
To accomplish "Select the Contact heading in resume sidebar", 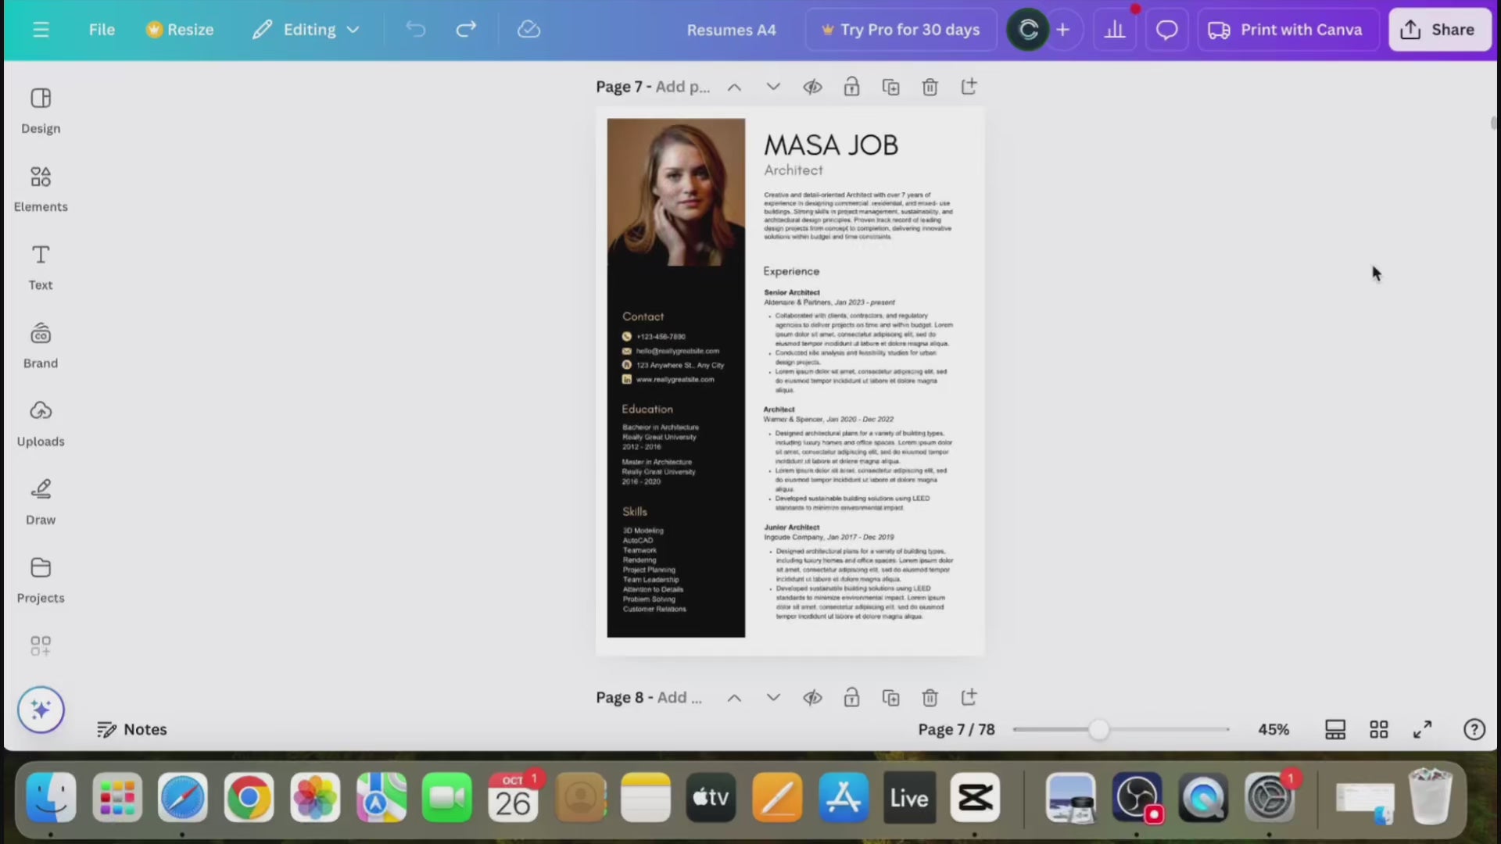I will tap(643, 316).
